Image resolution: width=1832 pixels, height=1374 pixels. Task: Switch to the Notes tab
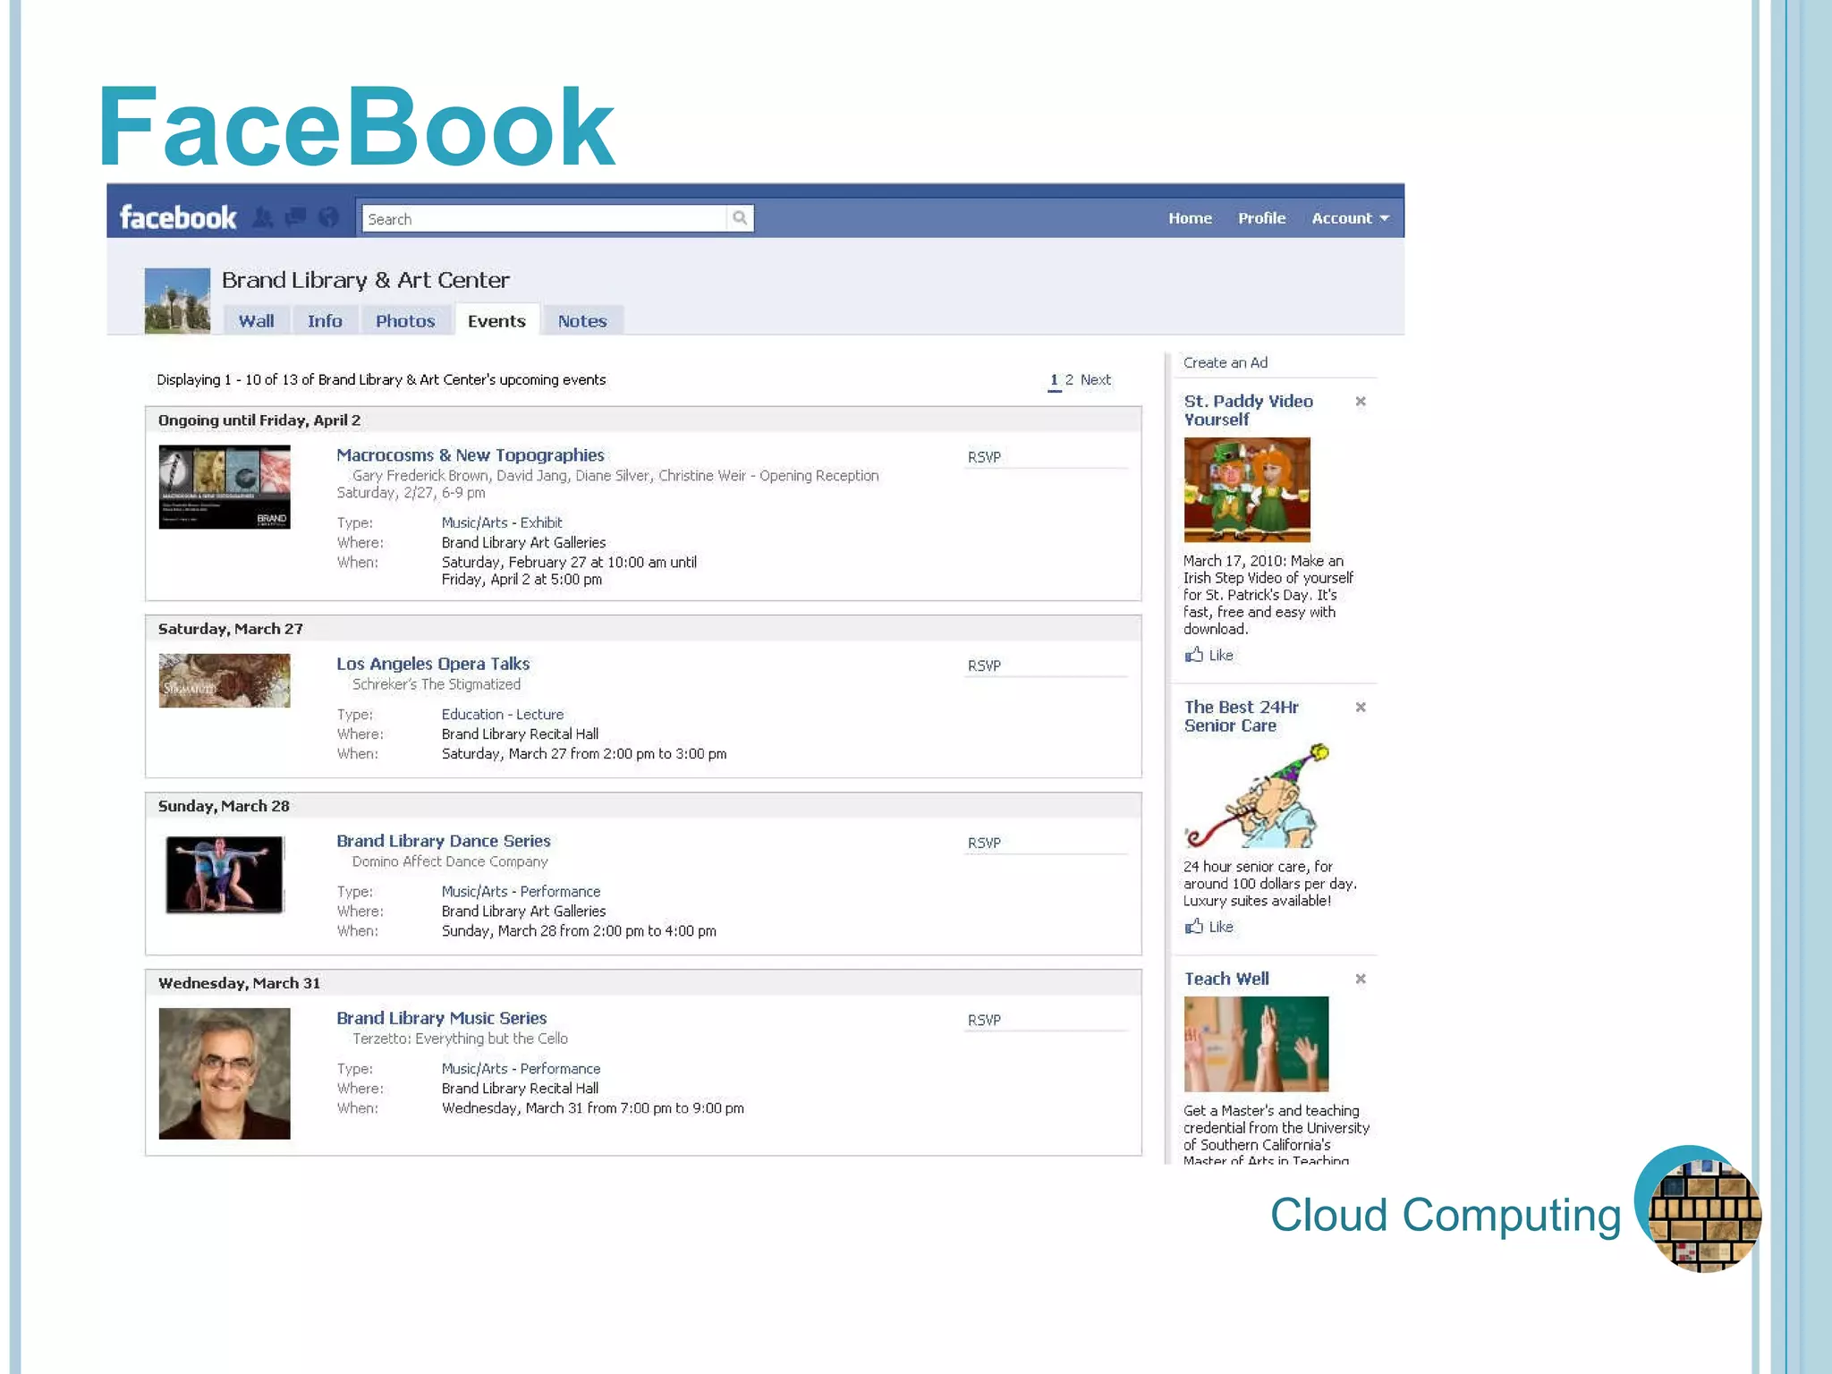coord(582,321)
